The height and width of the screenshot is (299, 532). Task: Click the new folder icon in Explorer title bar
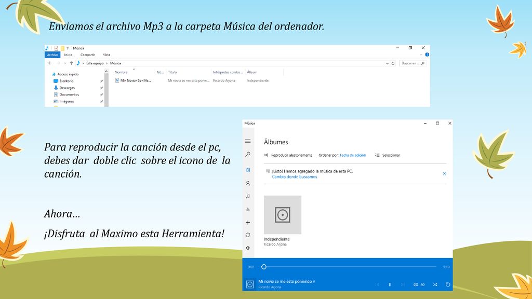(x=62, y=48)
